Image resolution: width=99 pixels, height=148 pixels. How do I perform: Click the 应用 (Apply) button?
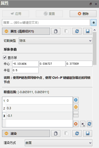(16, 14)
